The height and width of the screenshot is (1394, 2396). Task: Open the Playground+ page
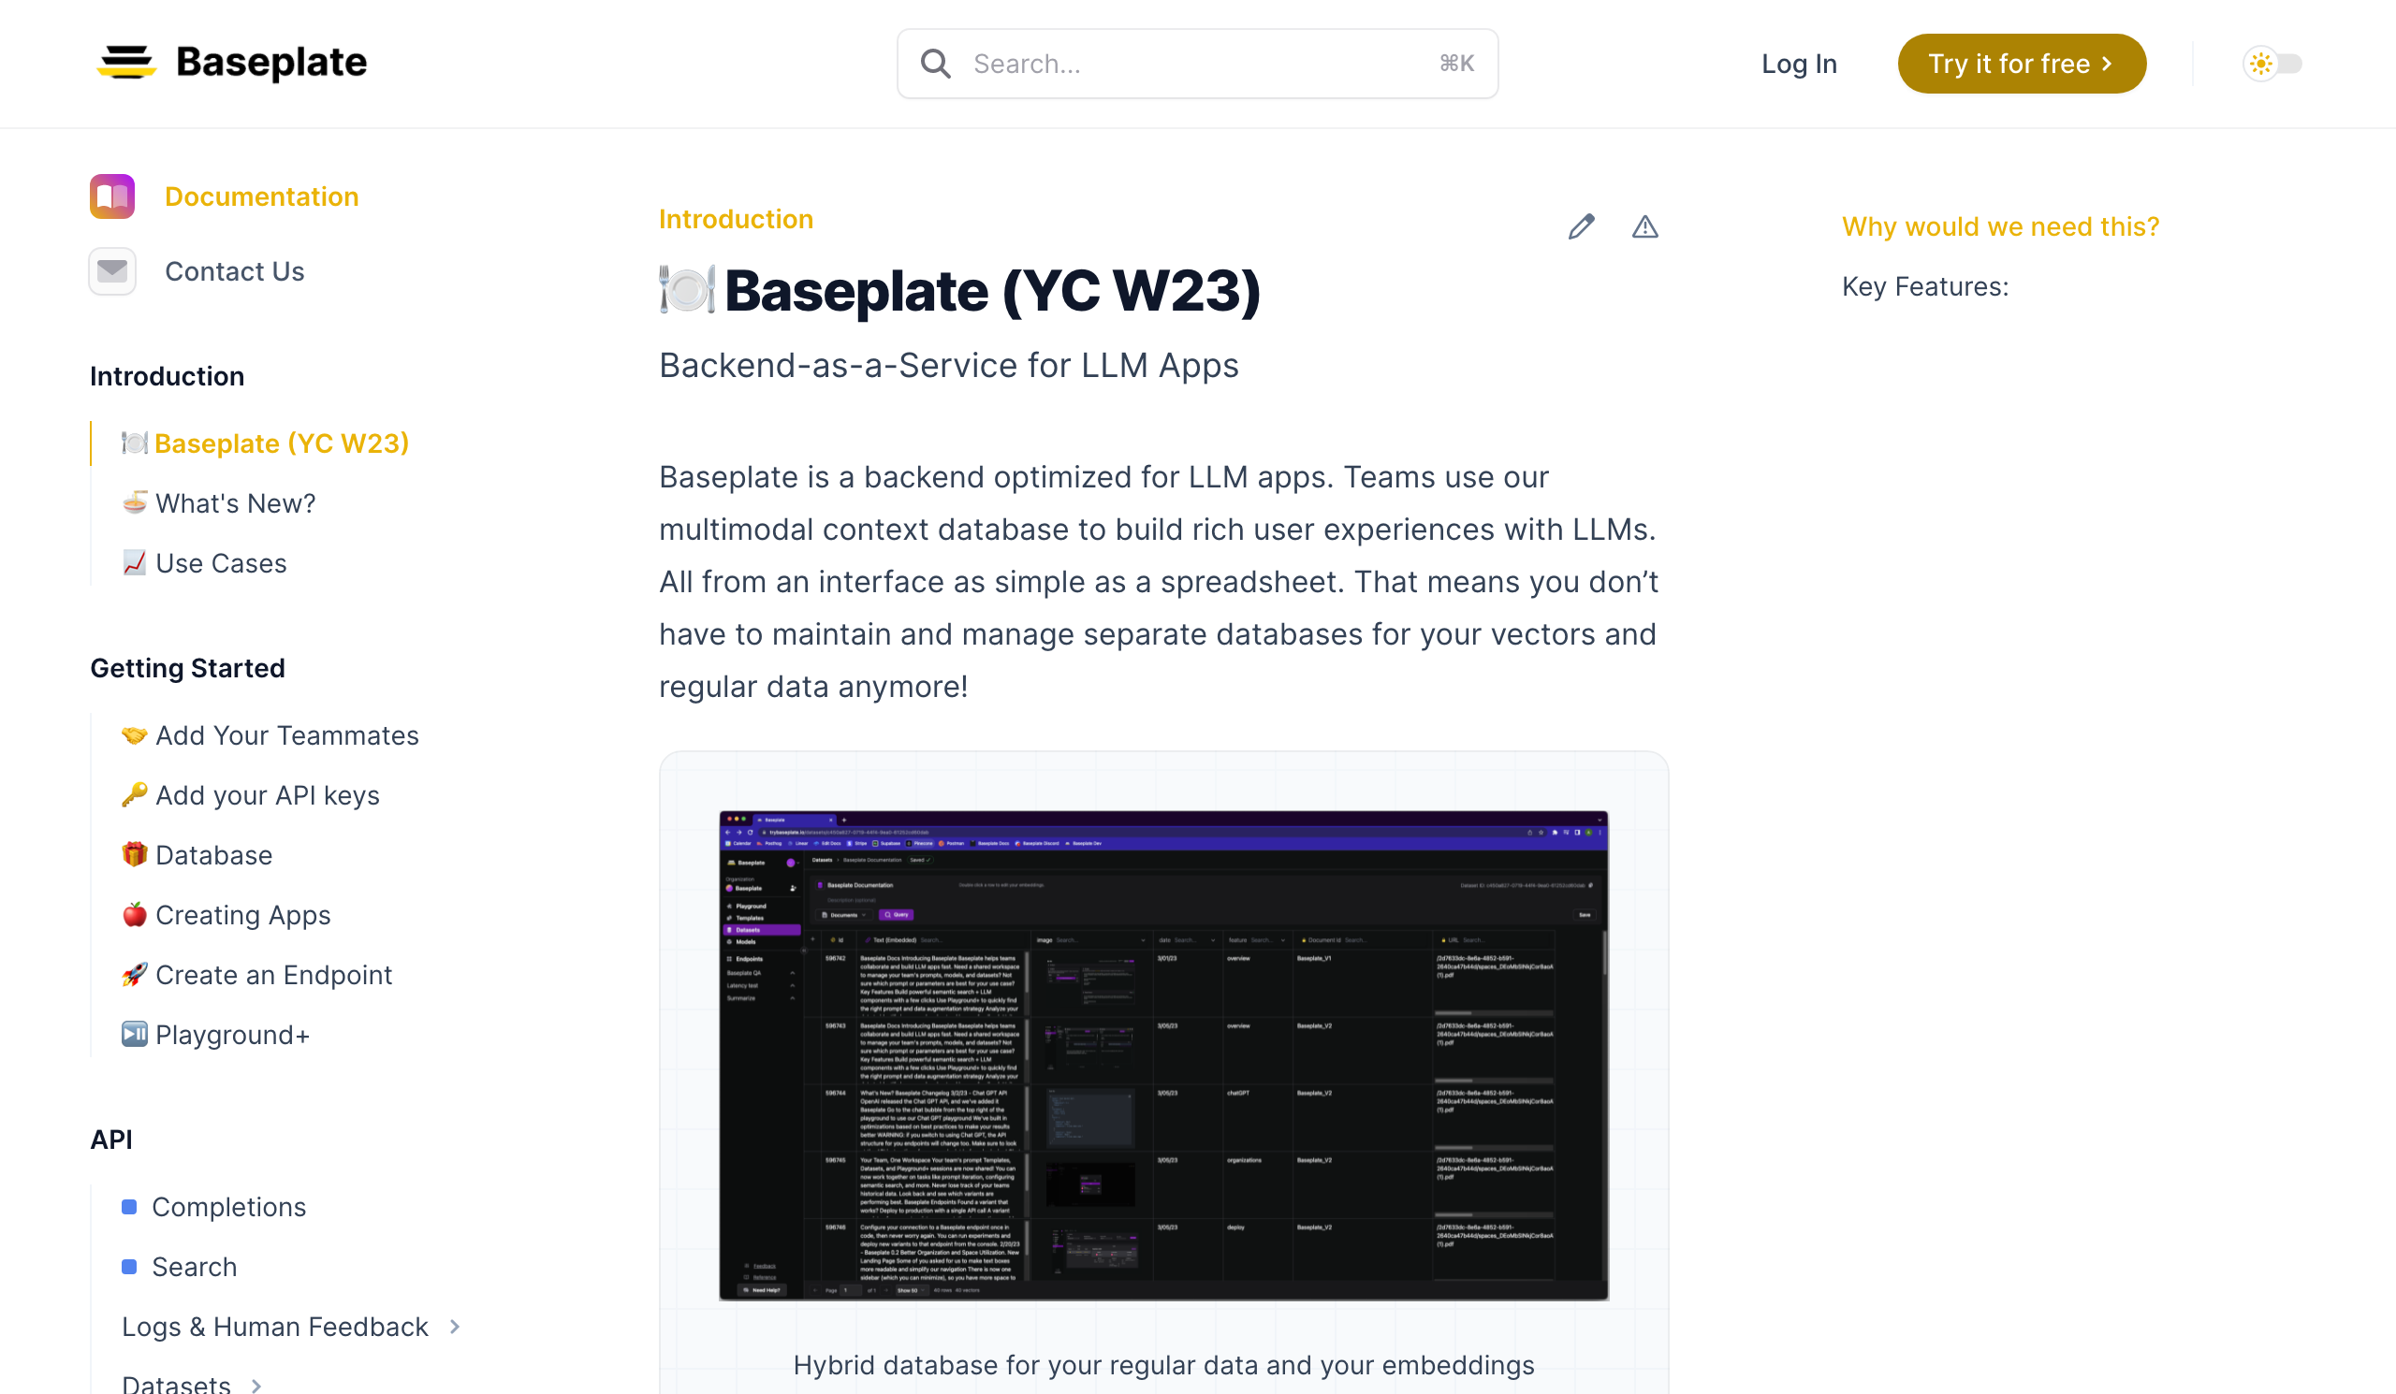click(215, 1035)
